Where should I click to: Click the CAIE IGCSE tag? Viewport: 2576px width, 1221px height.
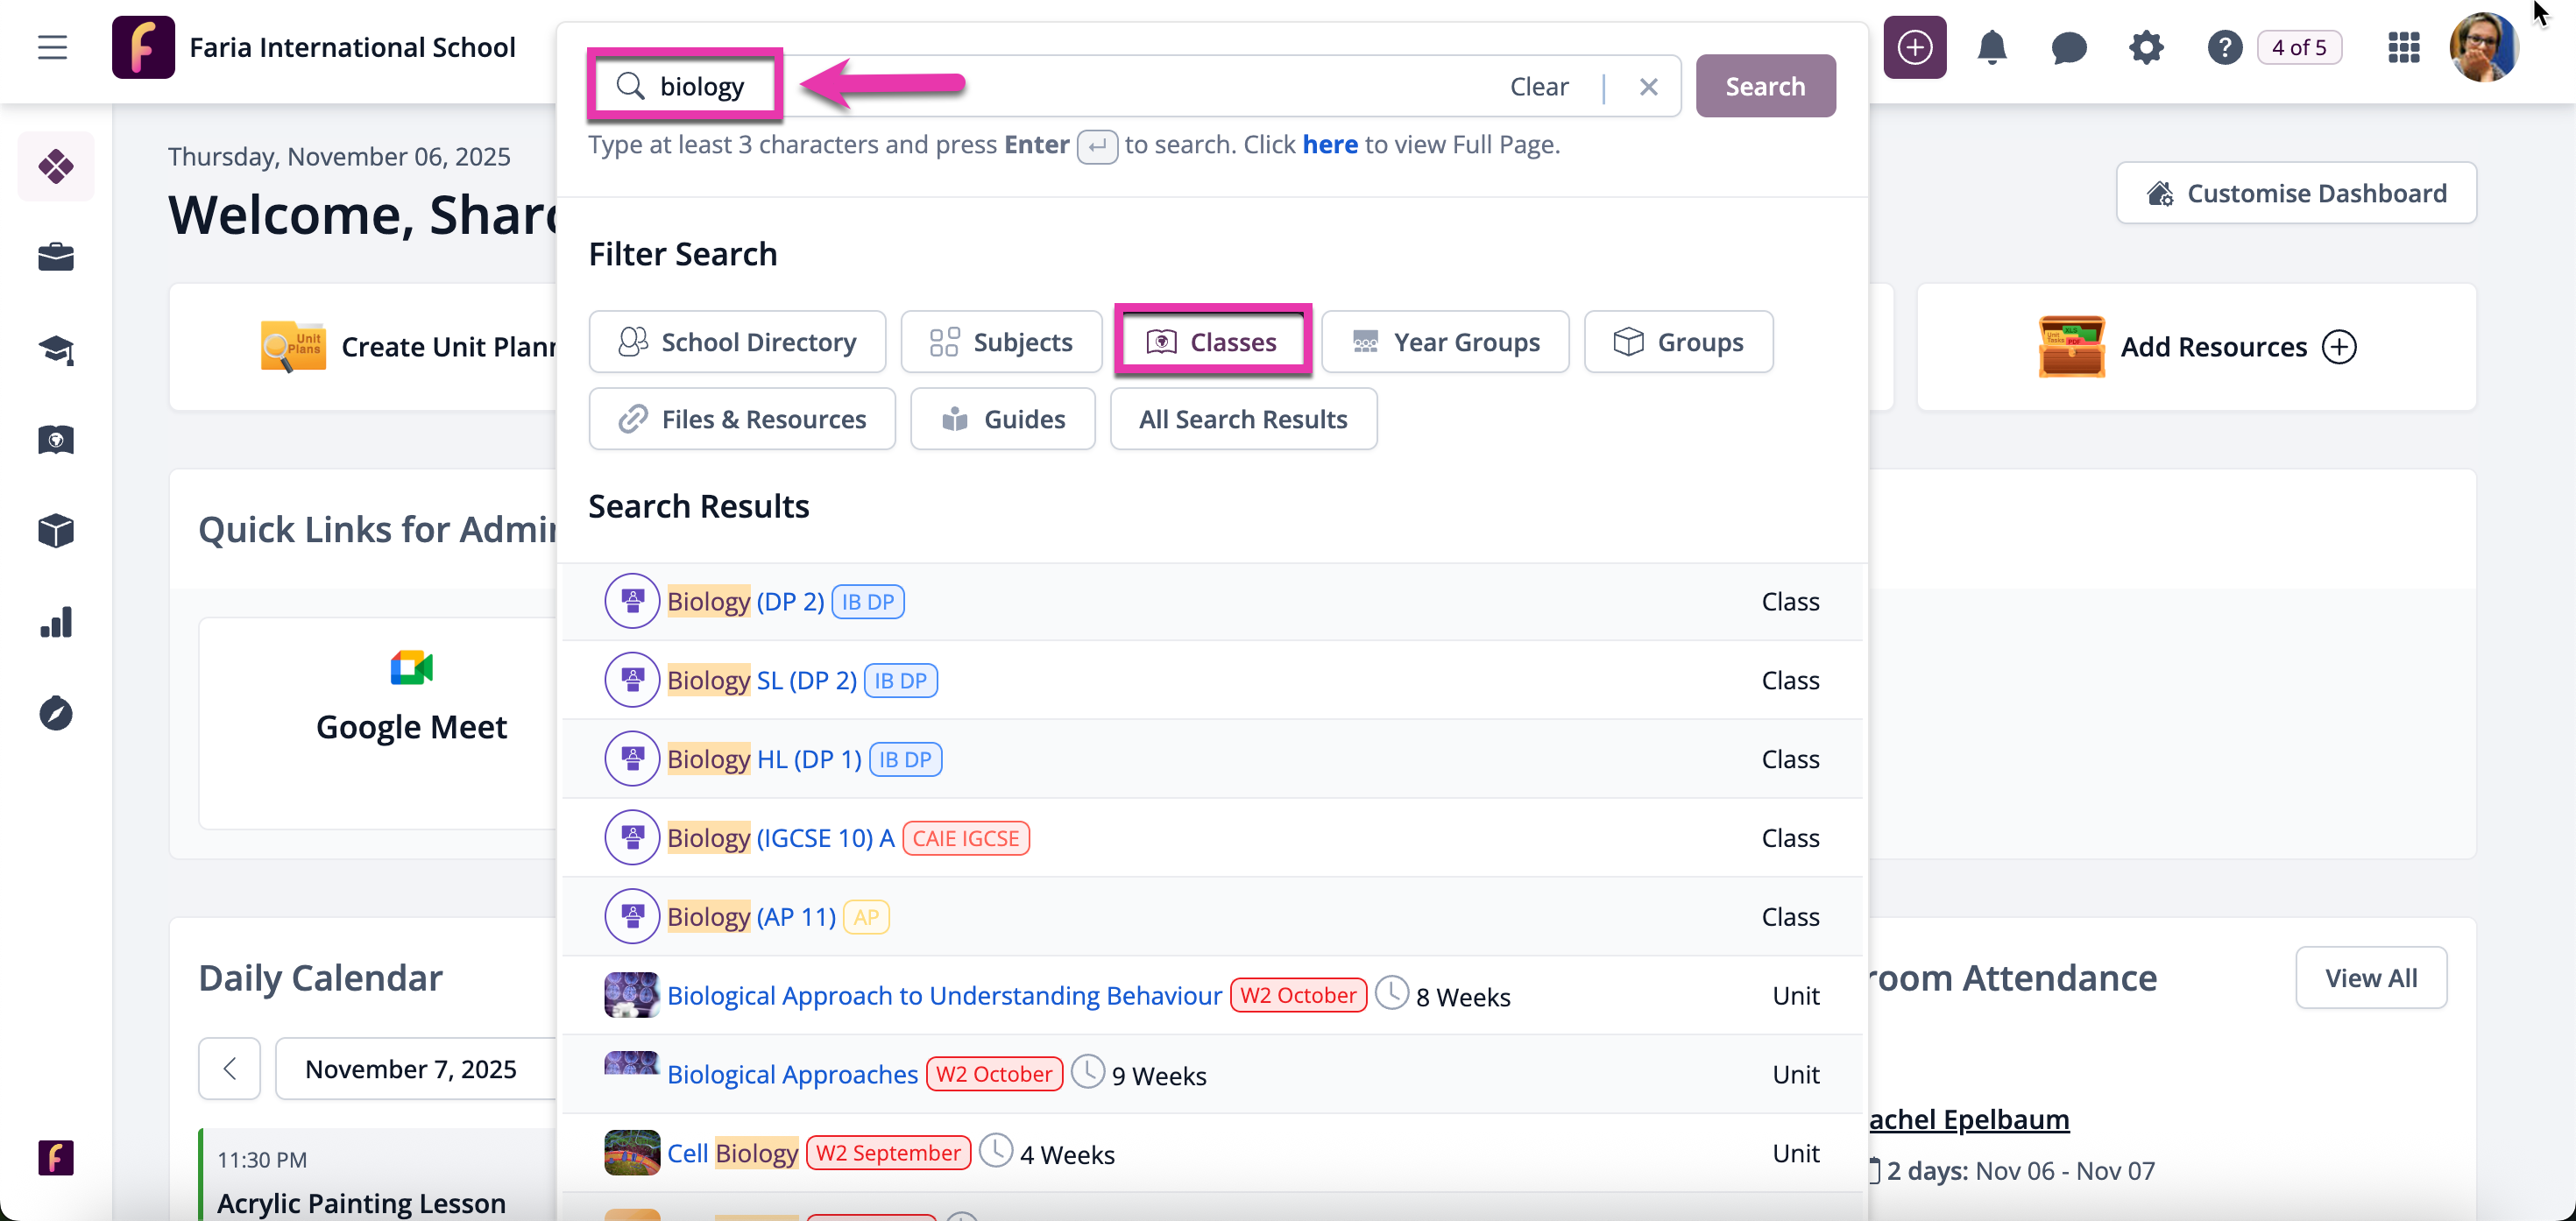[x=966, y=839]
